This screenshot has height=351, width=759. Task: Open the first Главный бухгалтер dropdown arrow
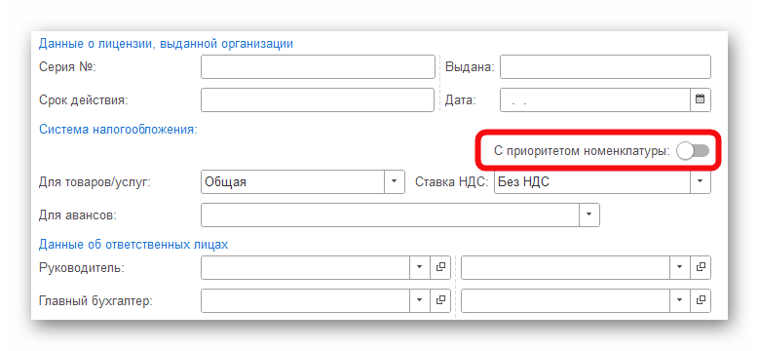pos(420,300)
